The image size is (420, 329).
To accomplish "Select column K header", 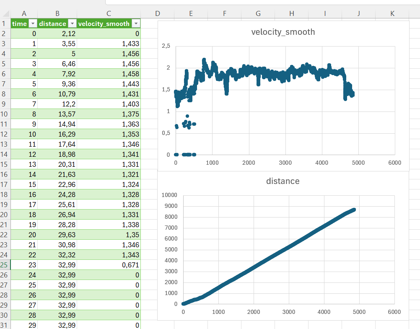I will tap(392, 13).
